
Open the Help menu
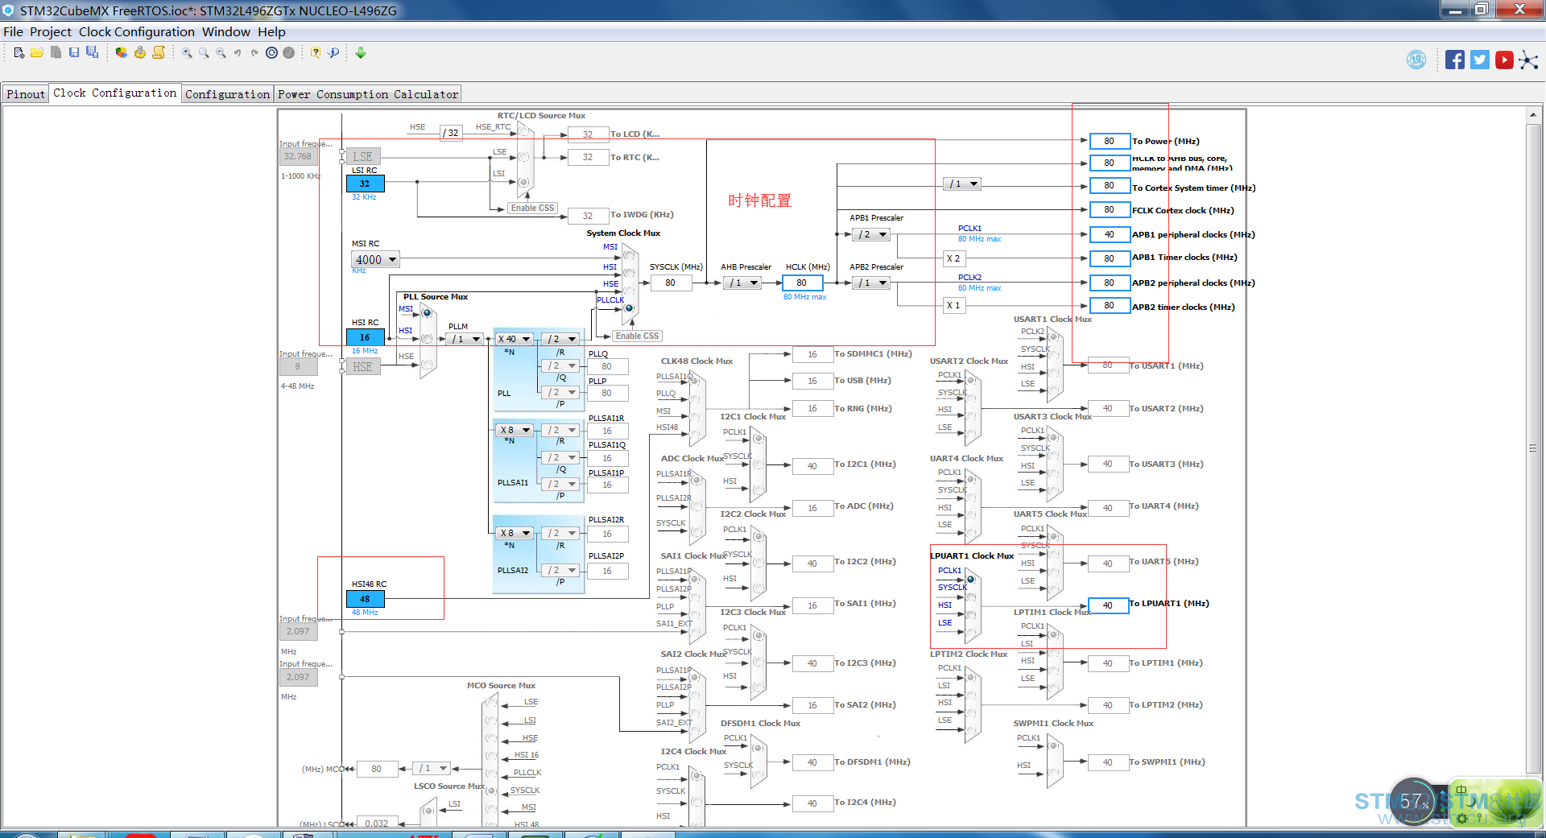pos(271,32)
